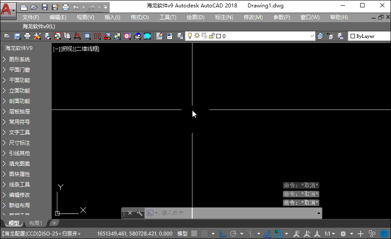Toggle ortho mode in status bar
The image size is (391, 239).
click(x=223, y=234)
